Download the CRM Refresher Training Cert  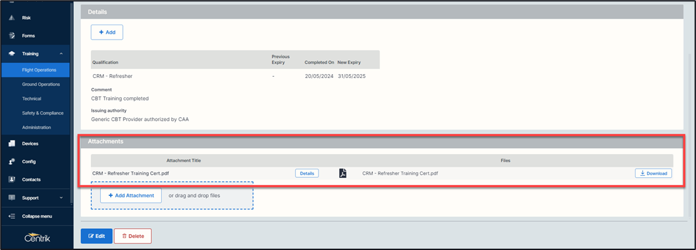pyautogui.click(x=654, y=173)
